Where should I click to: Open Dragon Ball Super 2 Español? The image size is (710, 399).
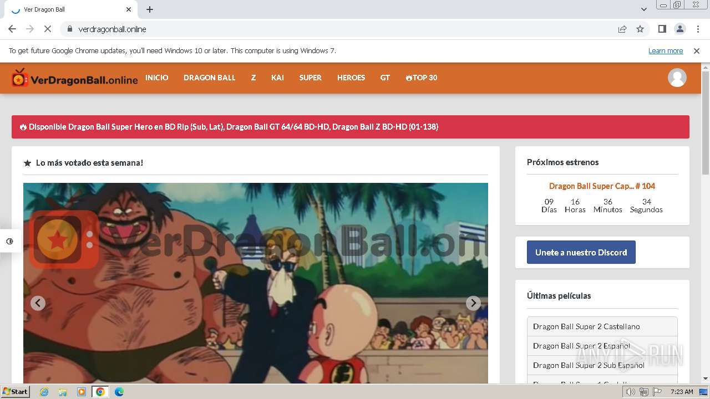602,346
